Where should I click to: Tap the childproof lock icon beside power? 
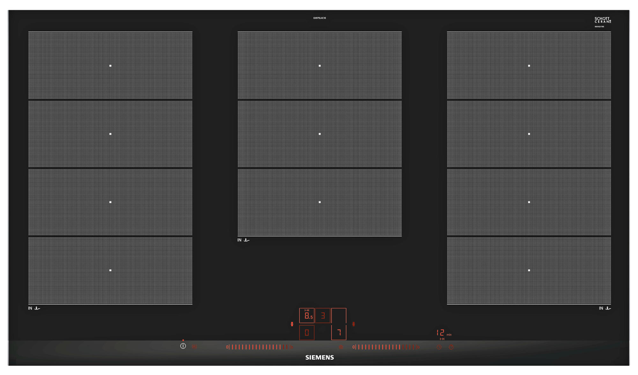194,347
